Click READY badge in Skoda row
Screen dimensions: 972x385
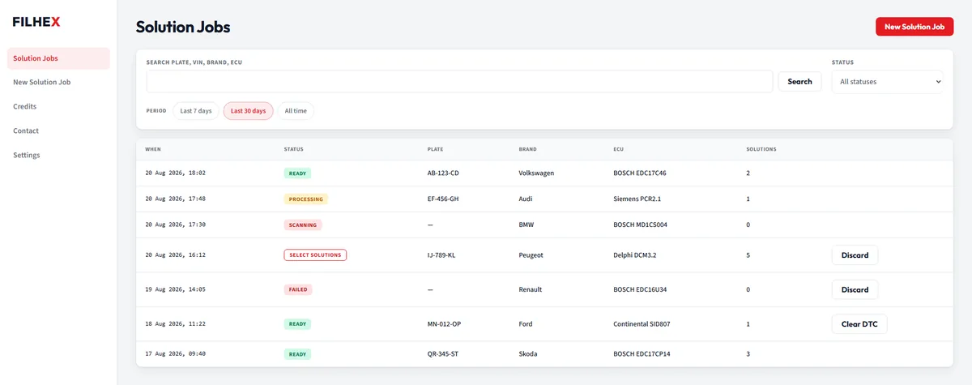pyautogui.click(x=297, y=354)
